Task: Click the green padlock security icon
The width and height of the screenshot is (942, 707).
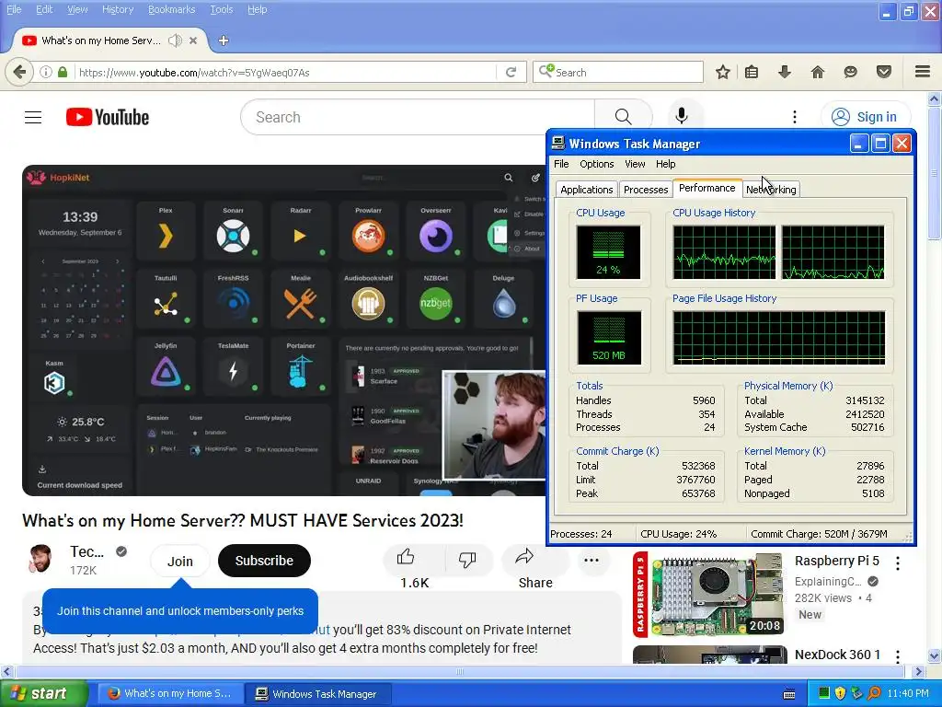Action: 63,72
